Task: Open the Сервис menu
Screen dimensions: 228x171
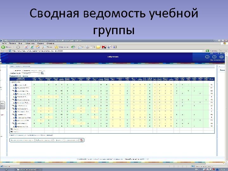Action: (x=41, y=43)
